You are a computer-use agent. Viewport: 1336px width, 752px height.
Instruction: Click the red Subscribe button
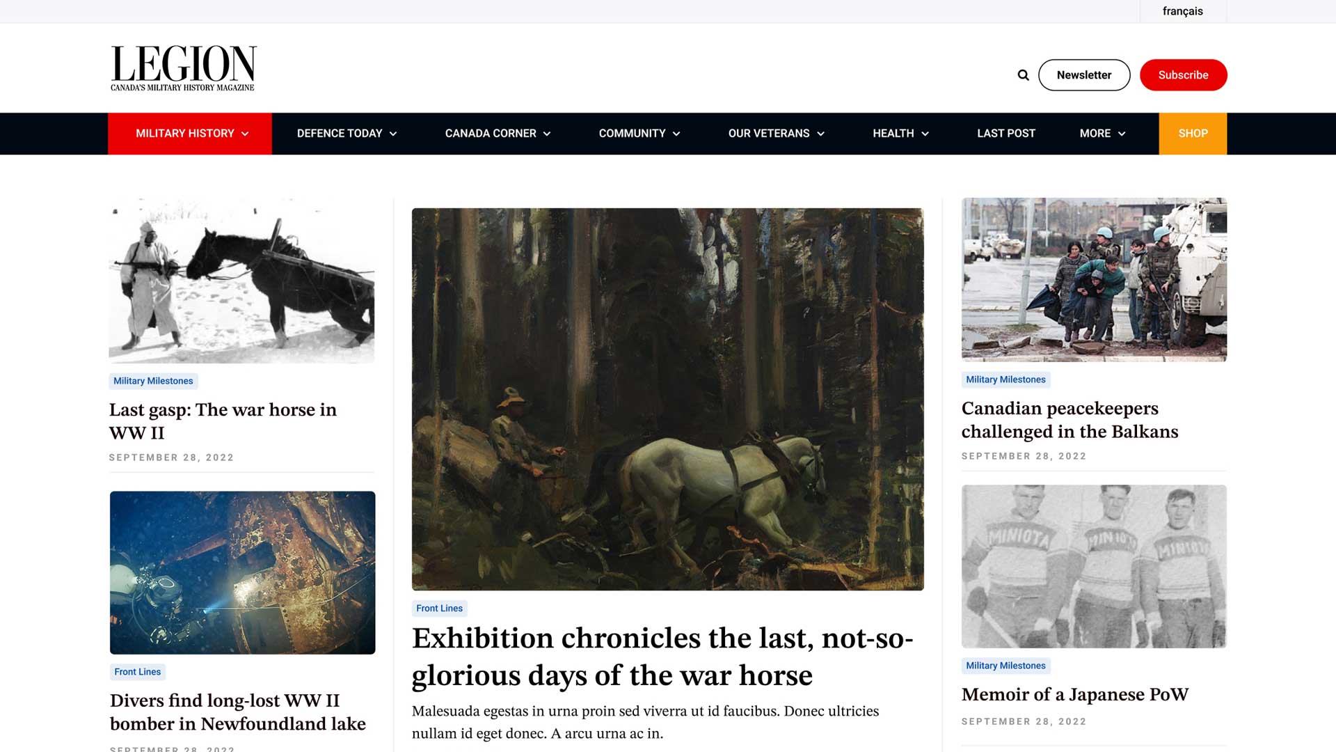(x=1183, y=75)
